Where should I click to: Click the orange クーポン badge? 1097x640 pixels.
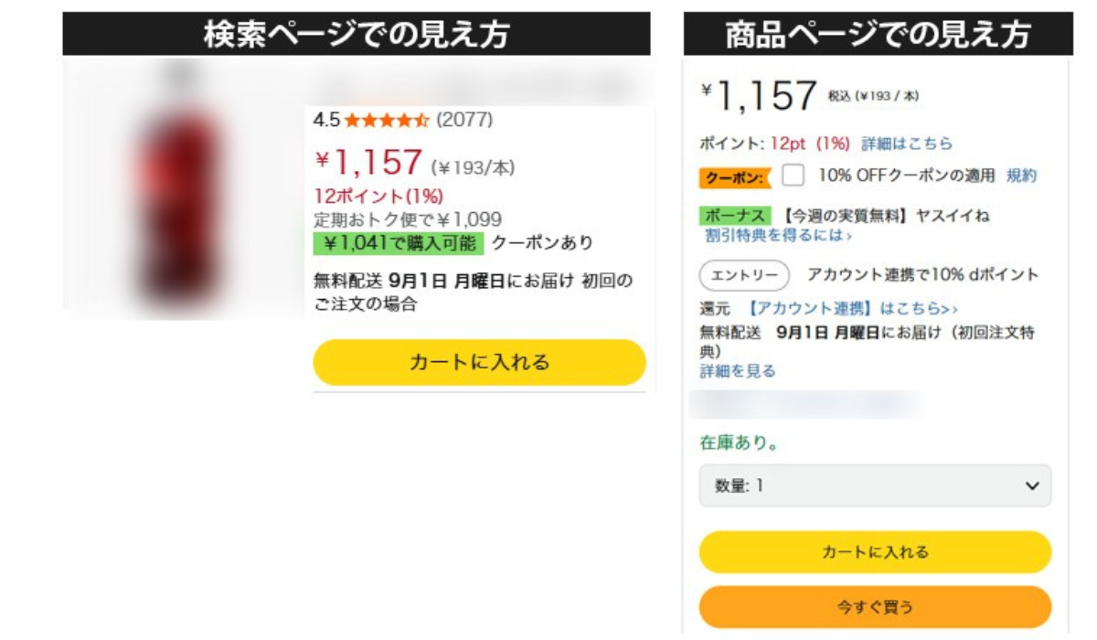coord(735,176)
